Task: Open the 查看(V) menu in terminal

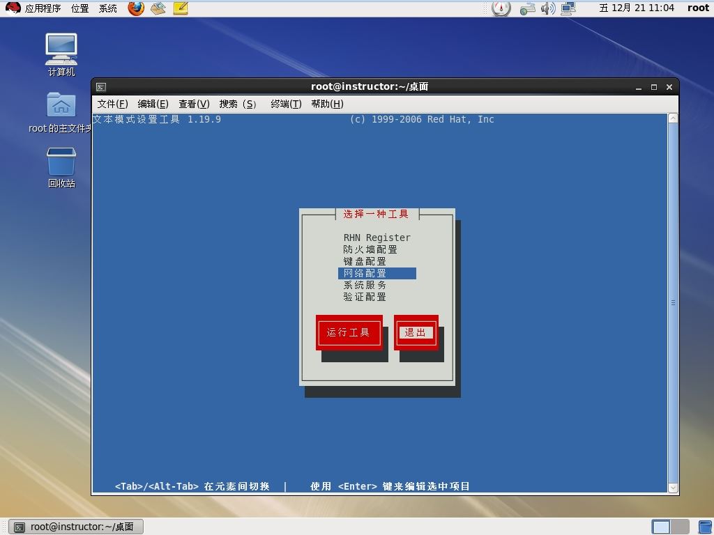Action: [194, 104]
